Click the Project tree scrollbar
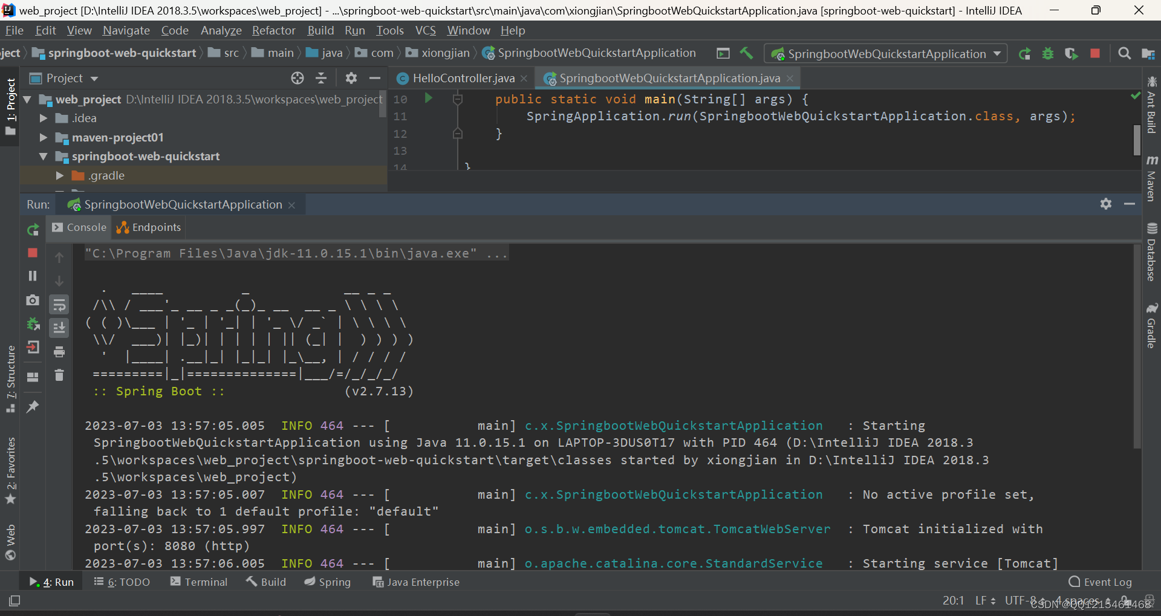The height and width of the screenshot is (616, 1161). coord(382,104)
